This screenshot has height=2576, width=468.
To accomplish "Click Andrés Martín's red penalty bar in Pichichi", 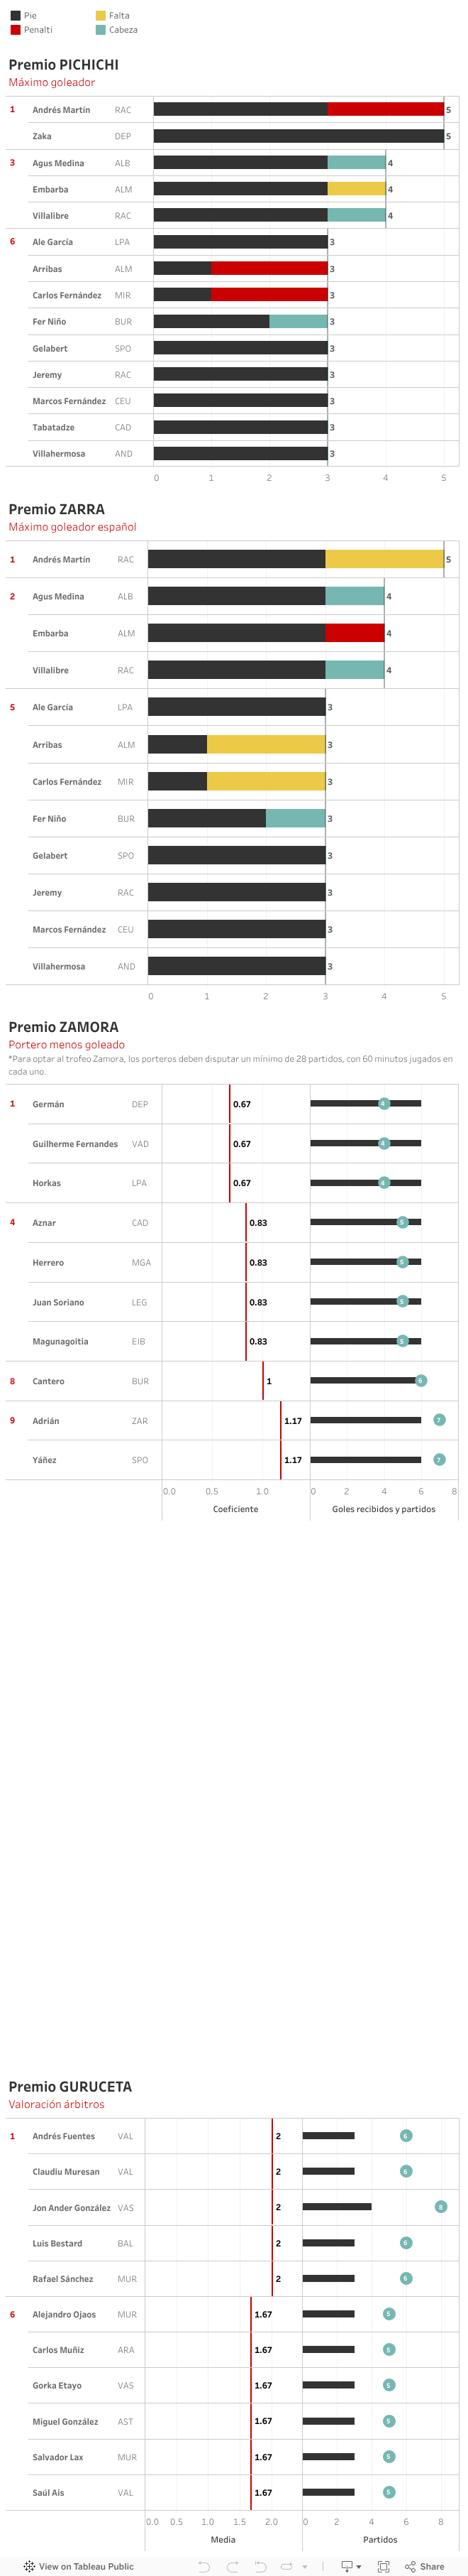I will [385, 110].
